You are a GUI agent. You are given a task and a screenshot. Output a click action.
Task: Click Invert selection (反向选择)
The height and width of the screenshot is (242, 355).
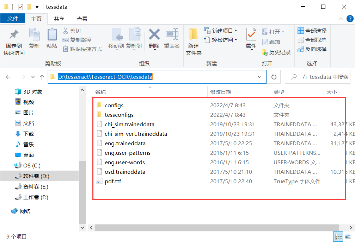312,49
